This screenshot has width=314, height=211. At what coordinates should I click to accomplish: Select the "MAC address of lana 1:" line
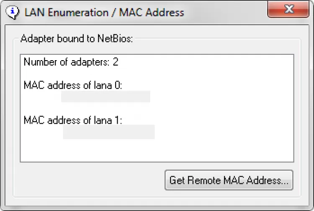click(x=73, y=120)
